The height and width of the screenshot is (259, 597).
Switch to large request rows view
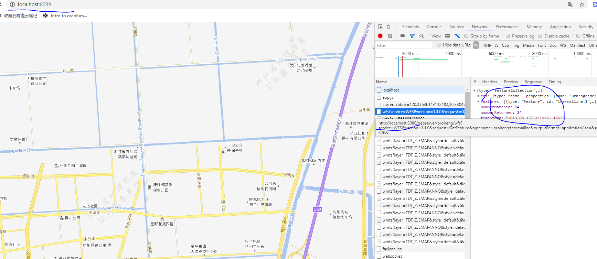pos(448,36)
